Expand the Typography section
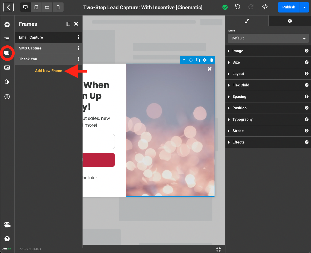311x253 pixels. tap(242, 119)
